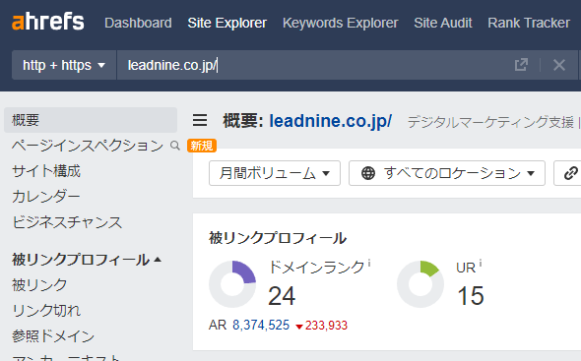This screenshot has width=581, height=361.
Task: Click the 被リンクプロフィール card title
Action: click(278, 238)
